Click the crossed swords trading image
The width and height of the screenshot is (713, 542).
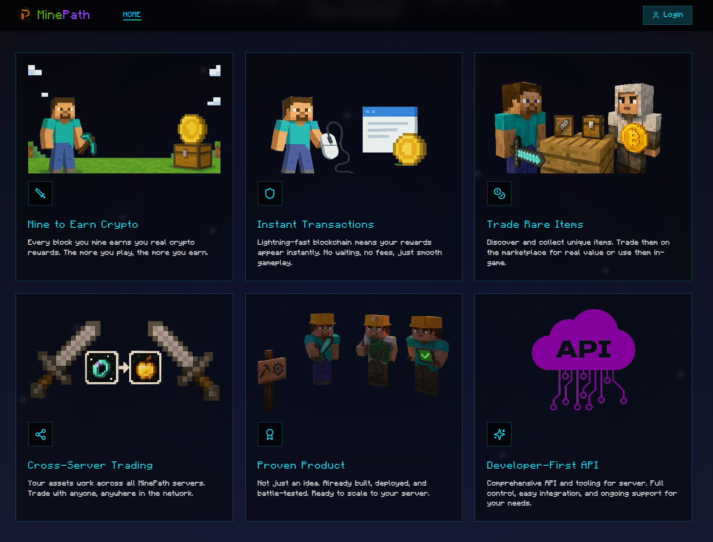pyautogui.click(x=124, y=360)
